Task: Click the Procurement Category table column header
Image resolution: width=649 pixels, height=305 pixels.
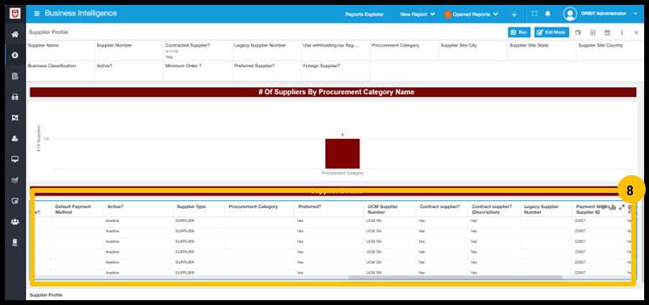Action: pos(259,209)
